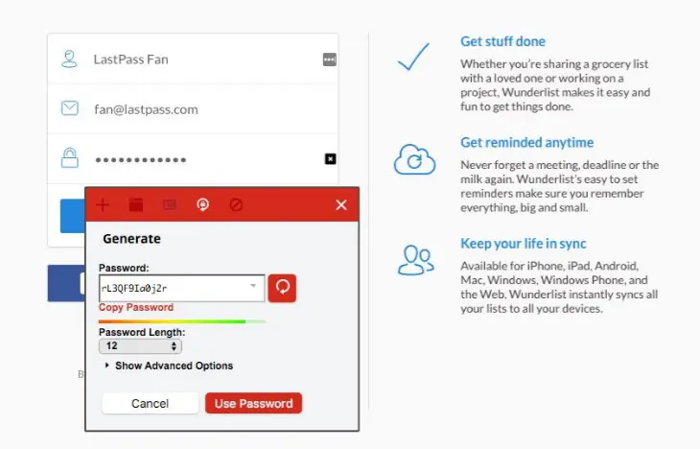Click the never/disable circle icon in header
Screen dimensions: 700x449
[236, 205]
